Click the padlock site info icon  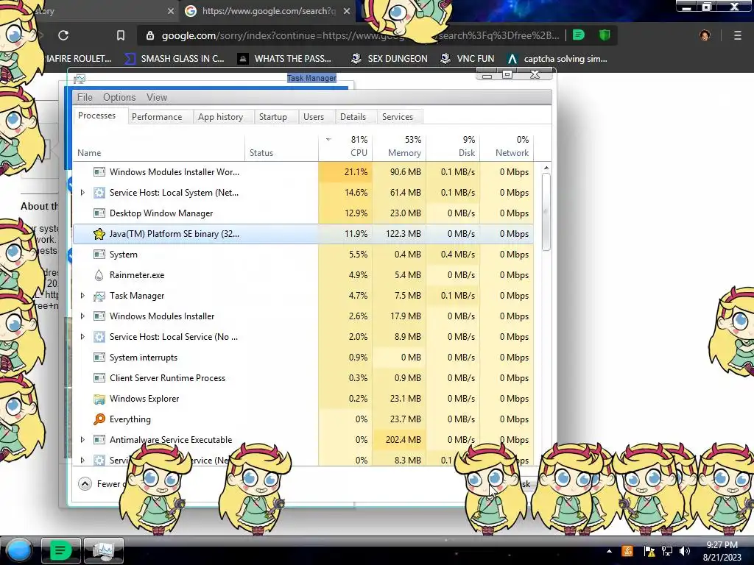(x=150, y=35)
